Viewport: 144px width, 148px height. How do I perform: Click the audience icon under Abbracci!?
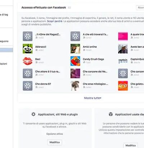coord(36,50)
